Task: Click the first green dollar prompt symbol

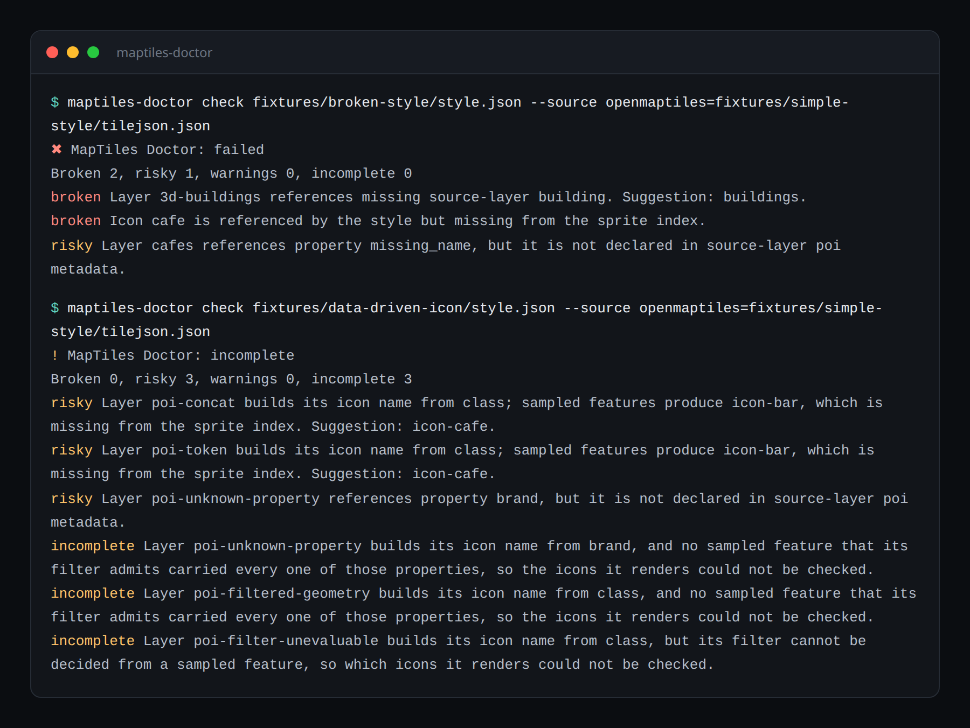Action: 55,102
